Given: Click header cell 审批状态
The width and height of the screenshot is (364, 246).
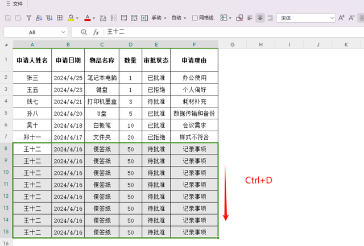Looking at the screenshot, I should pos(156,60).
